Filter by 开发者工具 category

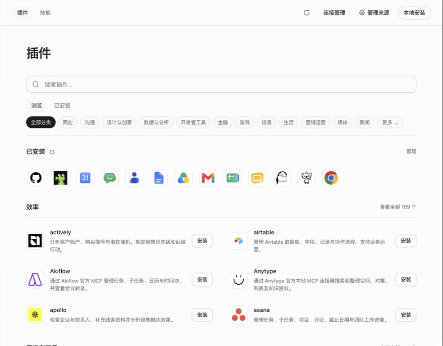point(193,122)
